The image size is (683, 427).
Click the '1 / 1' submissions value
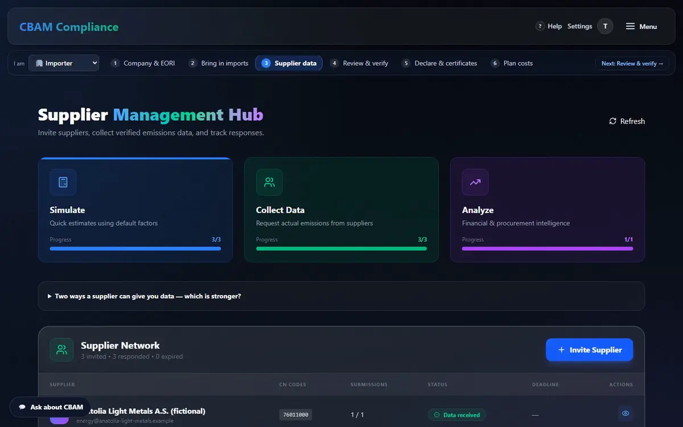click(x=357, y=414)
